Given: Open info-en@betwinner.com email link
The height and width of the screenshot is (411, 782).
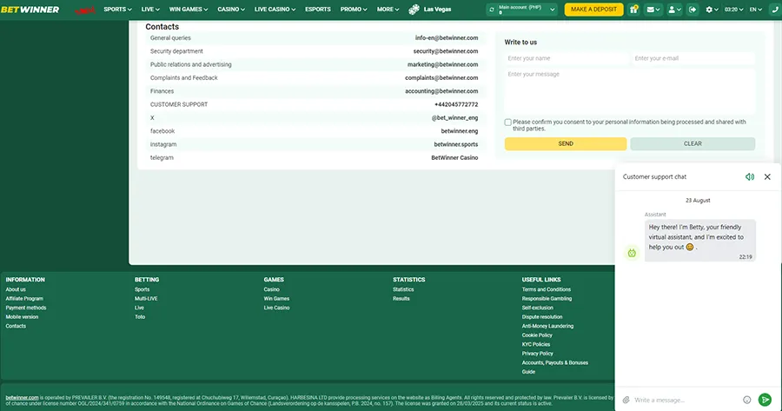Looking at the screenshot, I should tap(447, 38).
